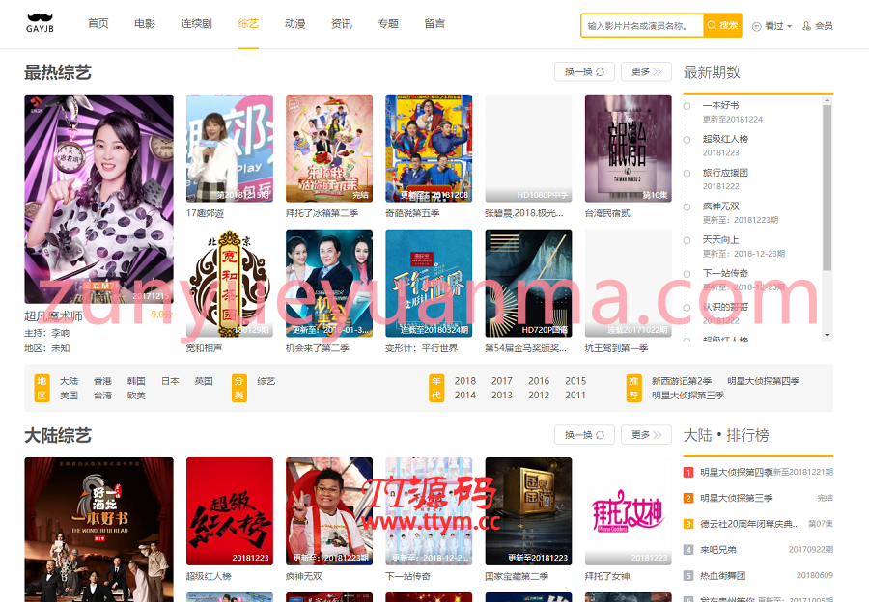Refresh 大陆综艺 with its 换一换 button
The width and height of the screenshot is (869, 602).
click(x=584, y=435)
